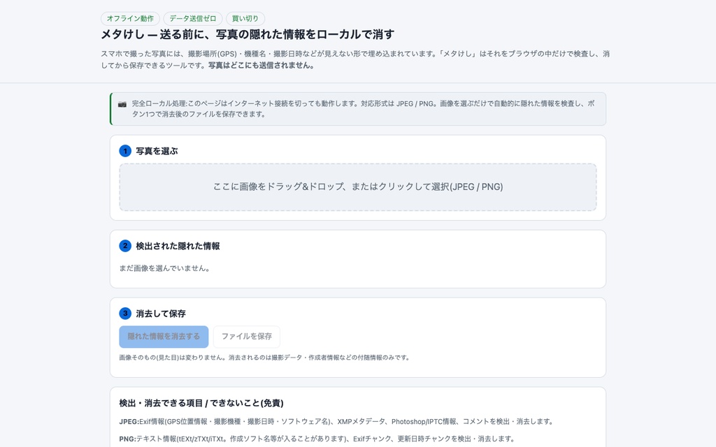The width and height of the screenshot is (716, 447).
Task: Click the blue step 1 circle icon
Action: (125, 151)
